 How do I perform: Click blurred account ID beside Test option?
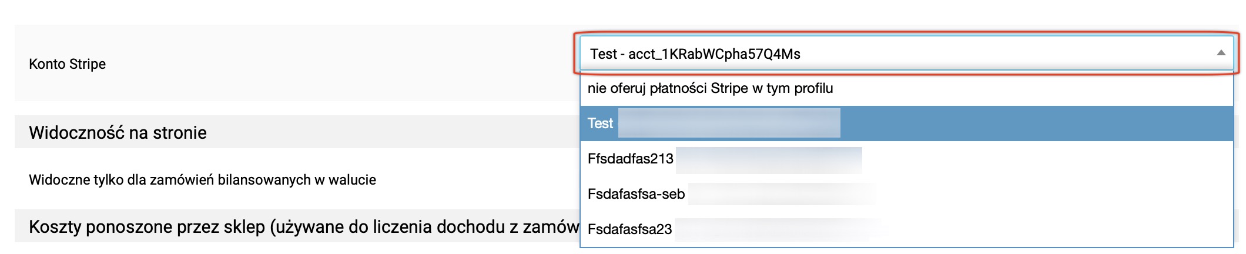click(x=729, y=123)
